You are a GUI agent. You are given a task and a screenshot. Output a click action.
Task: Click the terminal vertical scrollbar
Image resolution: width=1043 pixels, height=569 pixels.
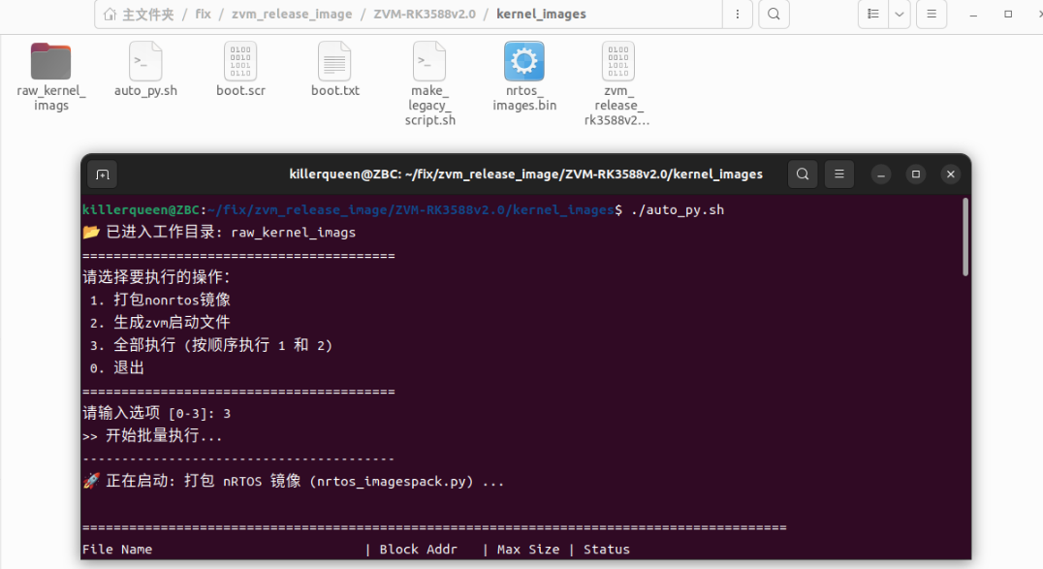tap(964, 237)
